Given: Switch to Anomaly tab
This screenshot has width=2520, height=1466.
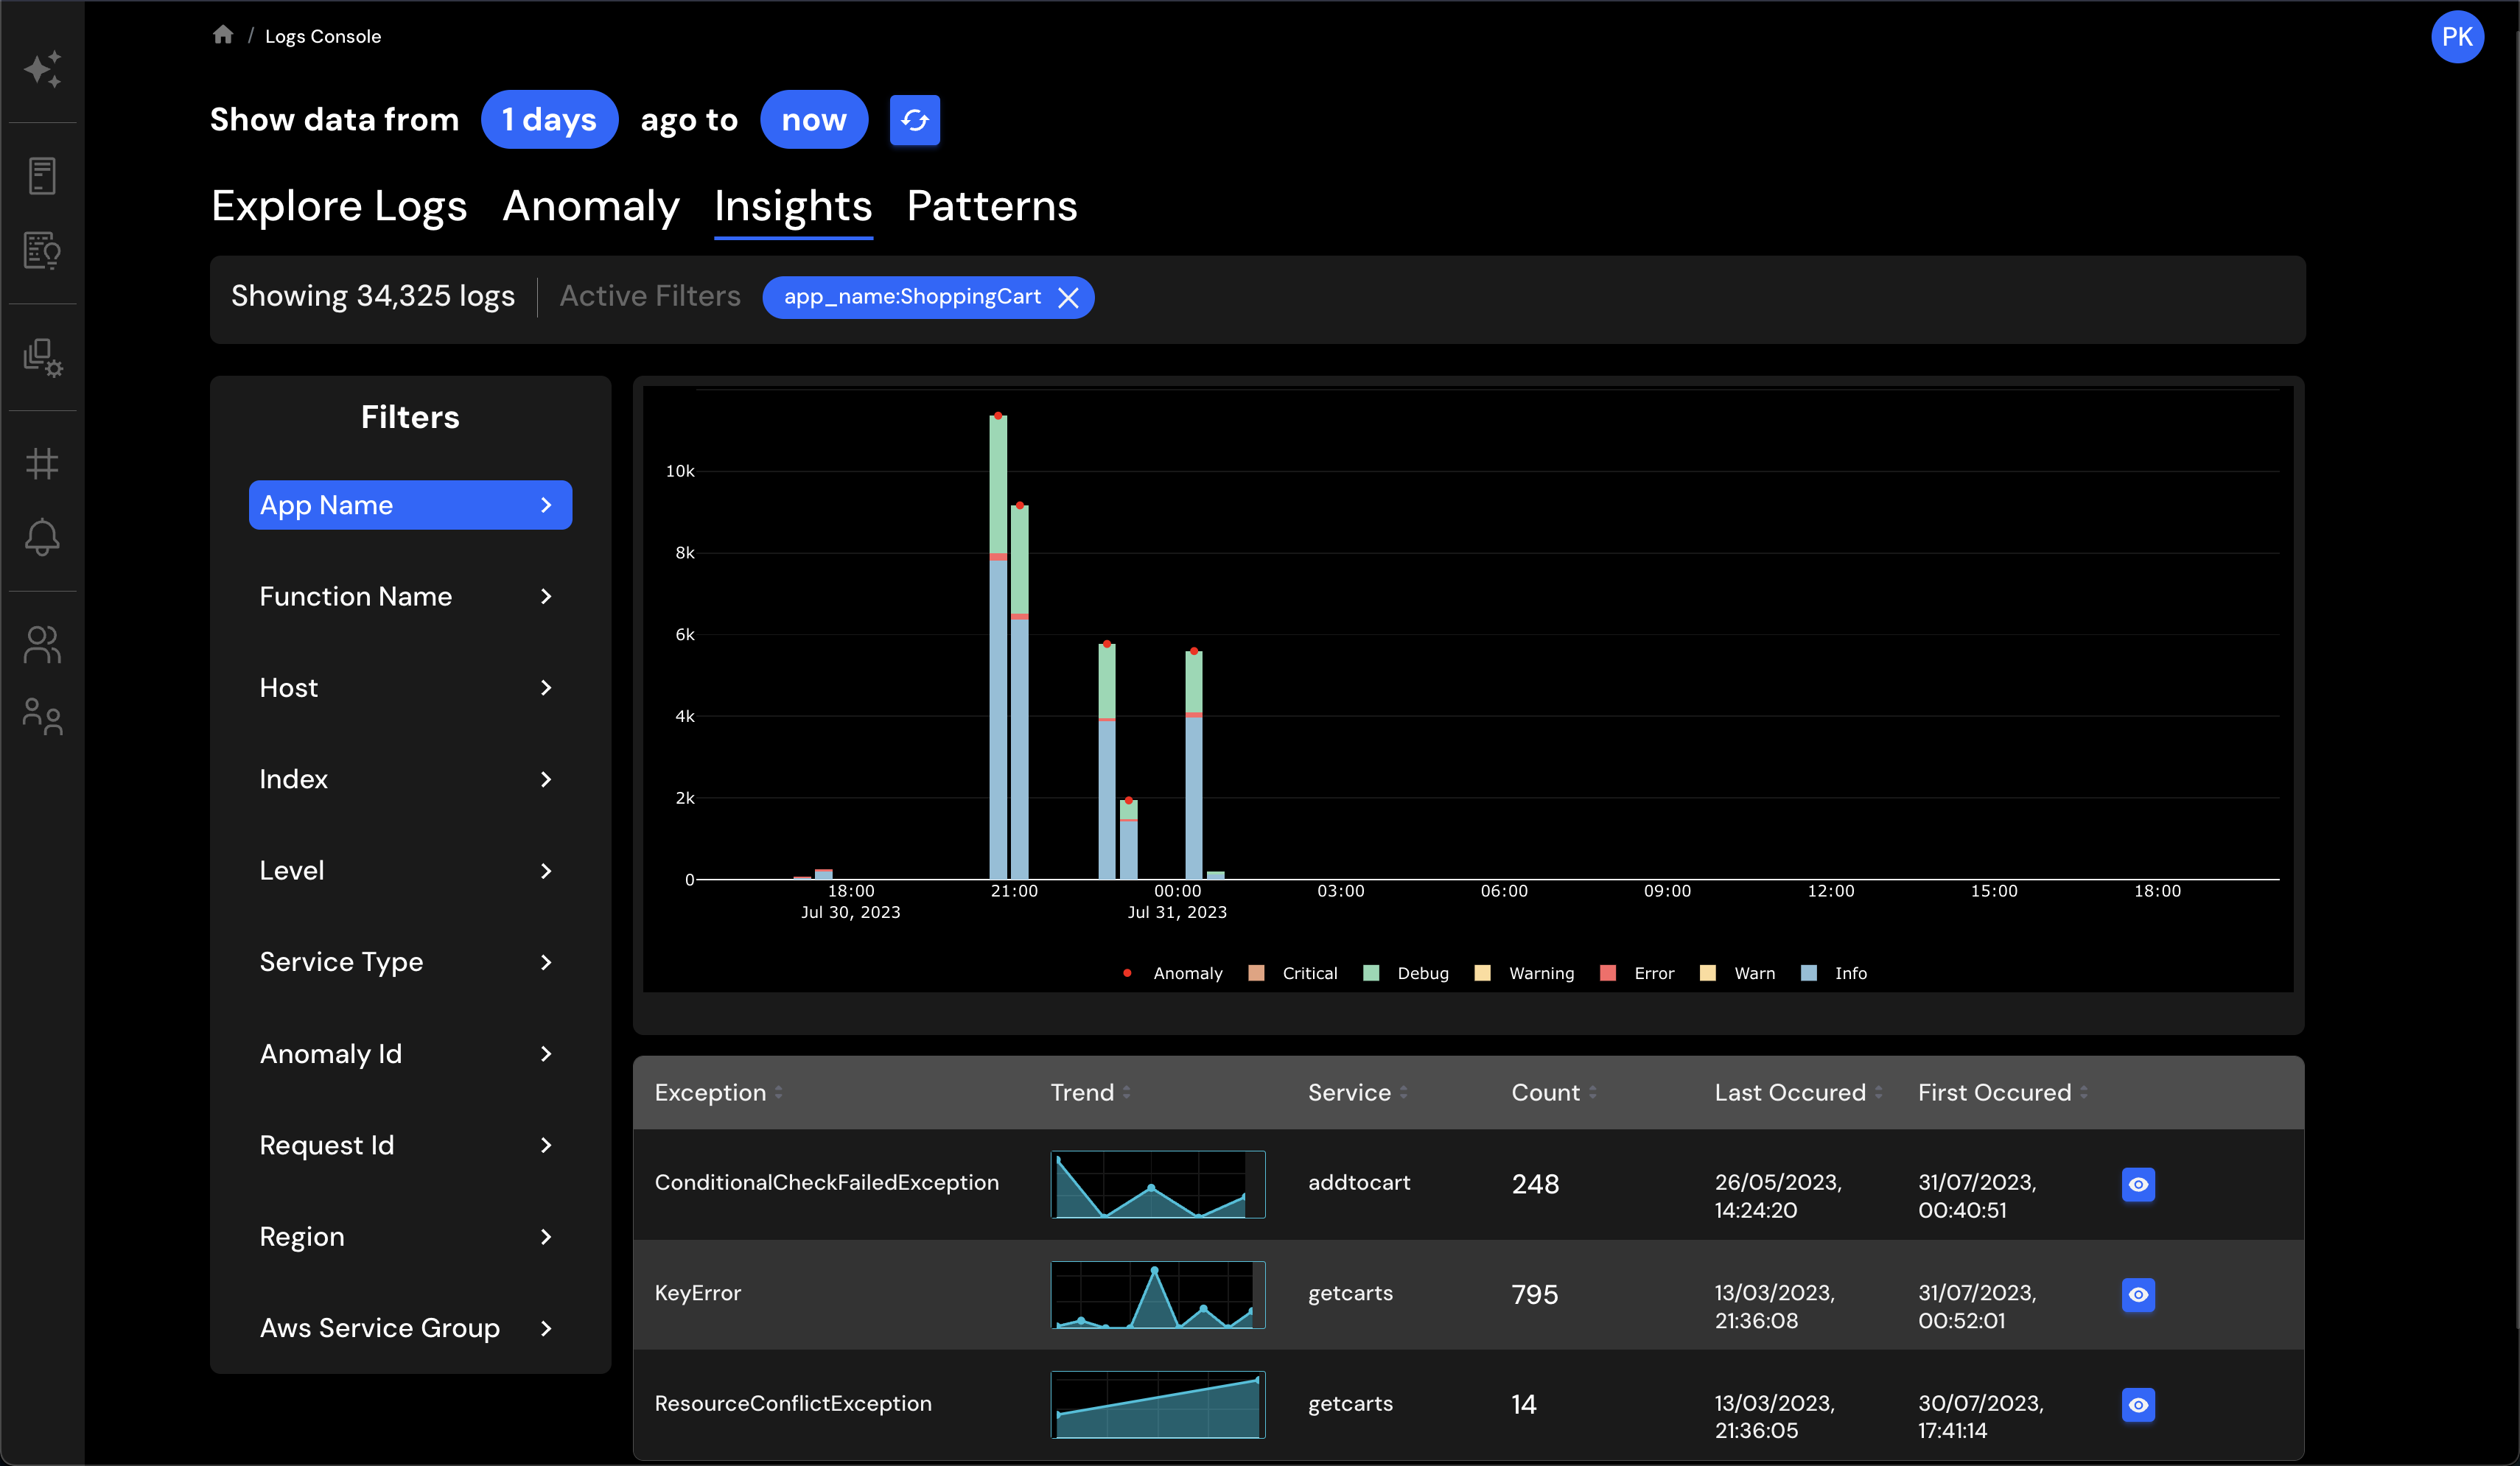Looking at the screenshot, I should coord(591,206).
